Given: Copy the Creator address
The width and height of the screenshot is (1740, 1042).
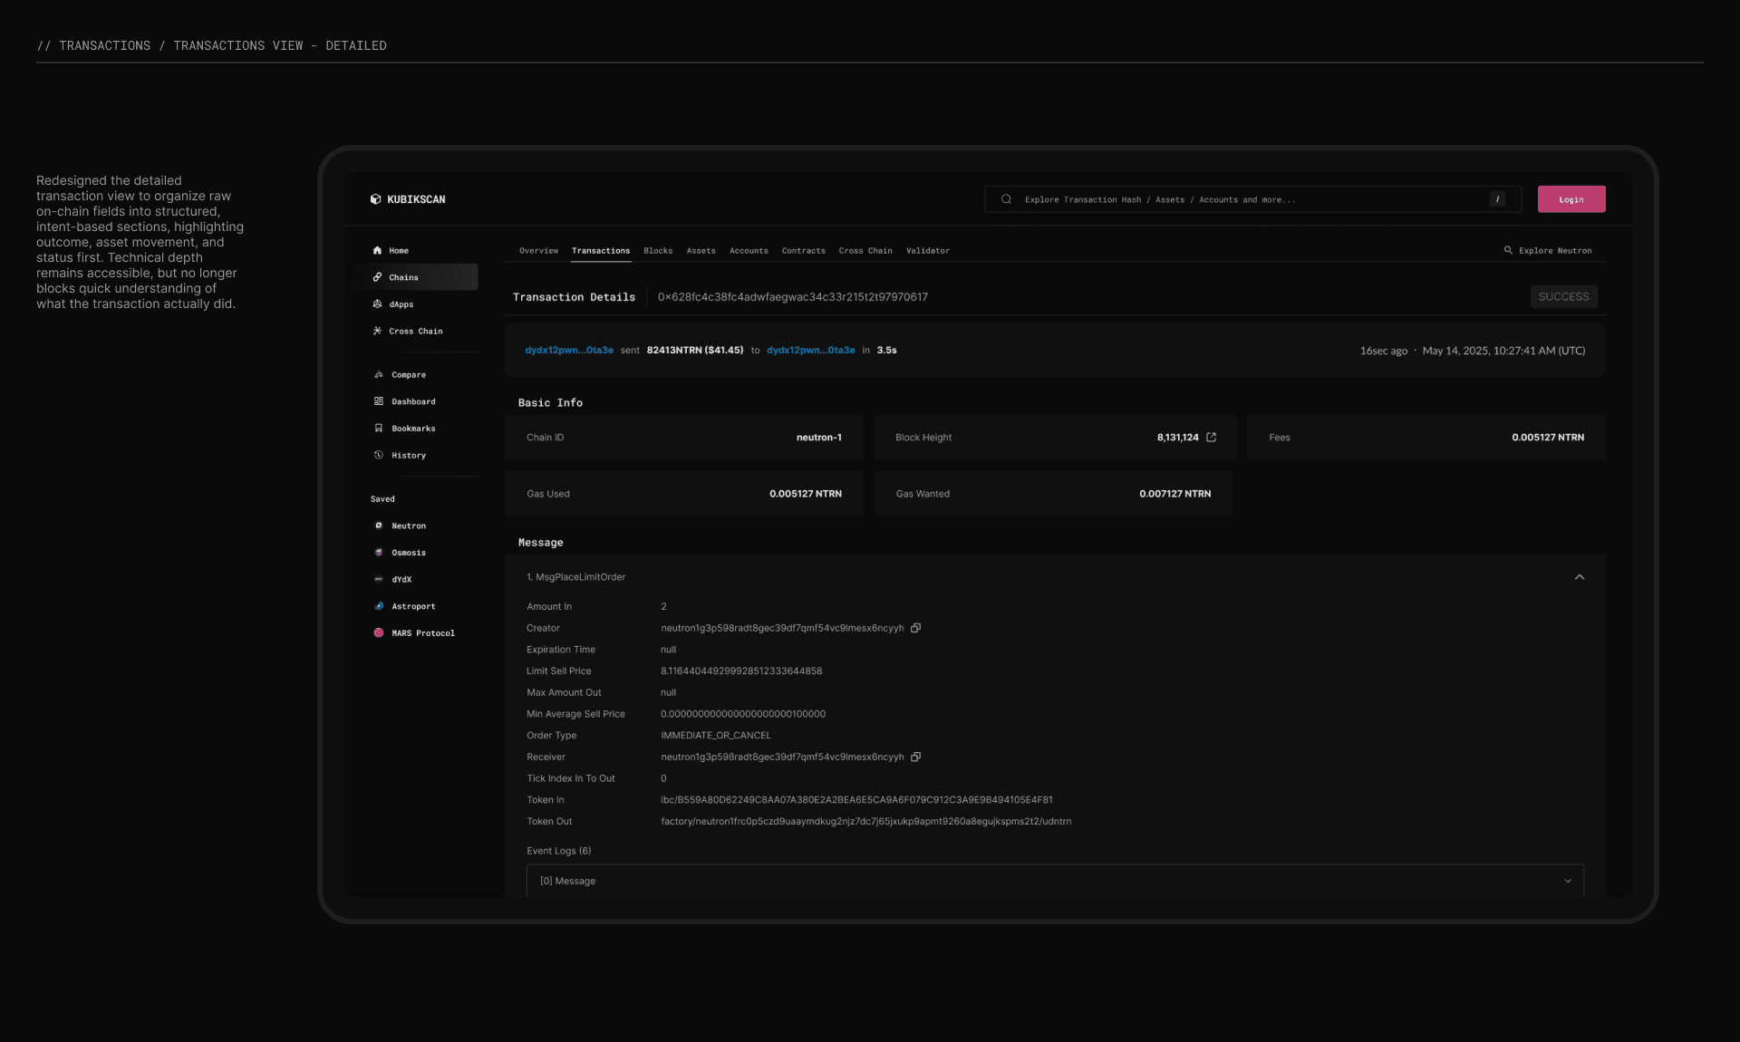Looking at the screenshot, I should pyautogui.click(x=915, y=628).
